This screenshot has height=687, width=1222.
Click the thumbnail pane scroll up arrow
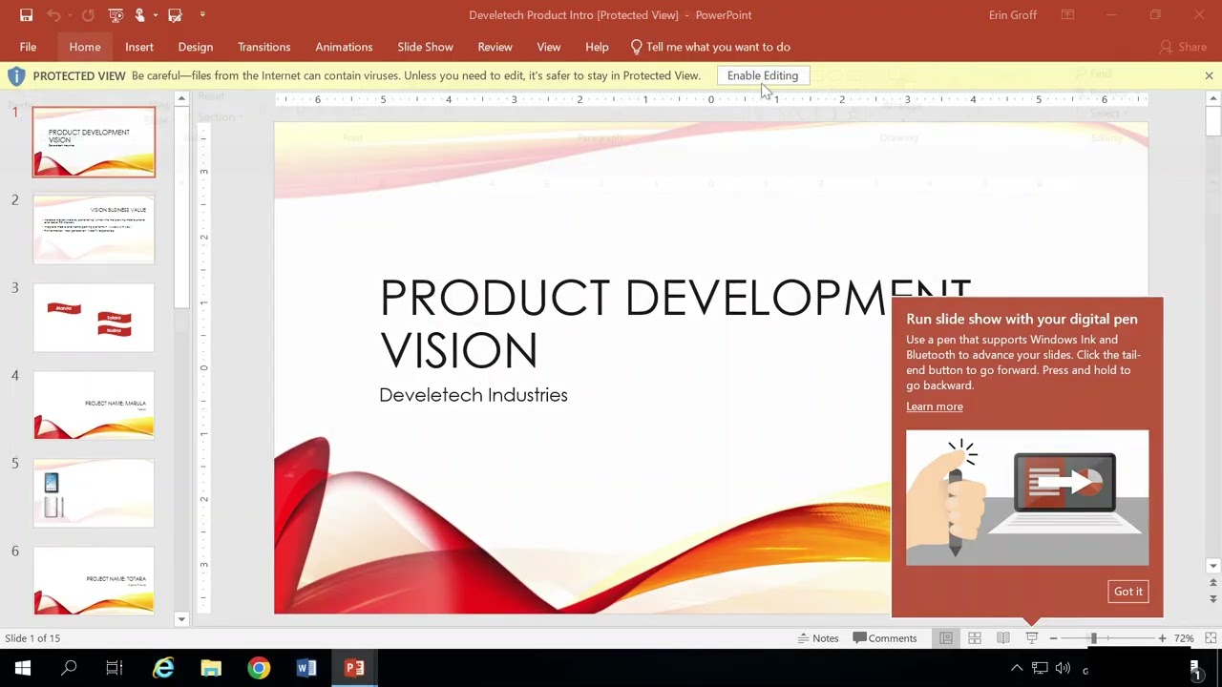click(181, 97)
